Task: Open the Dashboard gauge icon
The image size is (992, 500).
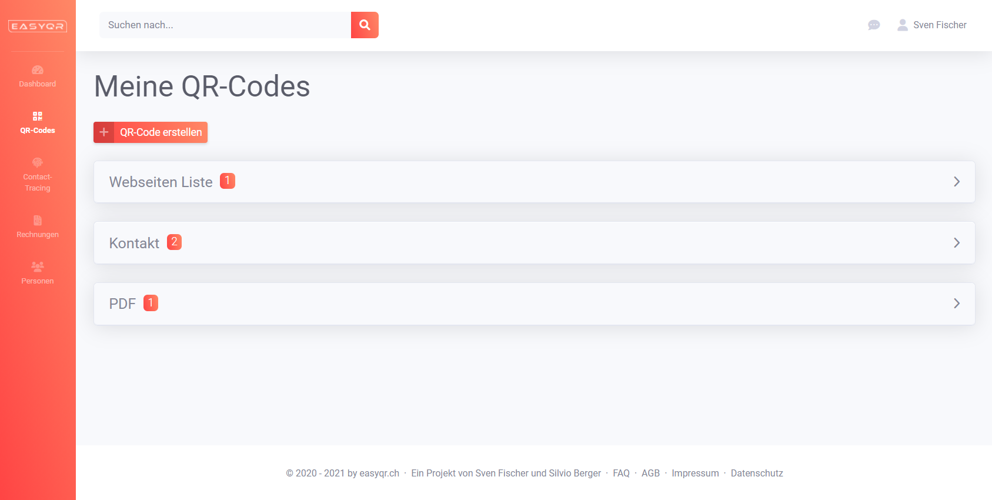Action: (38, 70)
